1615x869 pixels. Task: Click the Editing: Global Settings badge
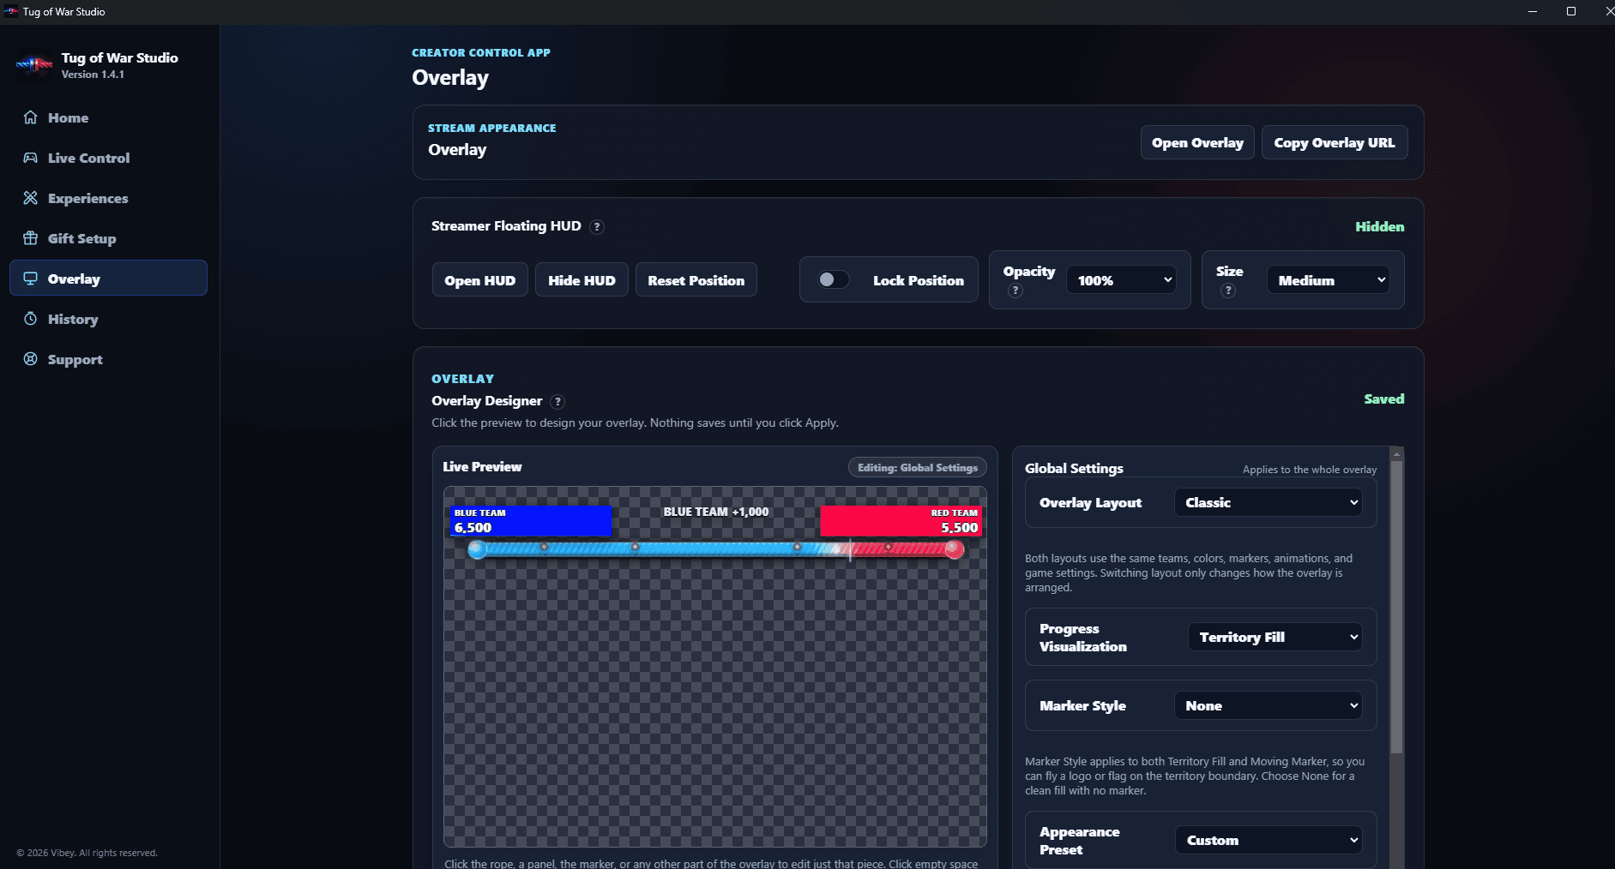[918, 468]
